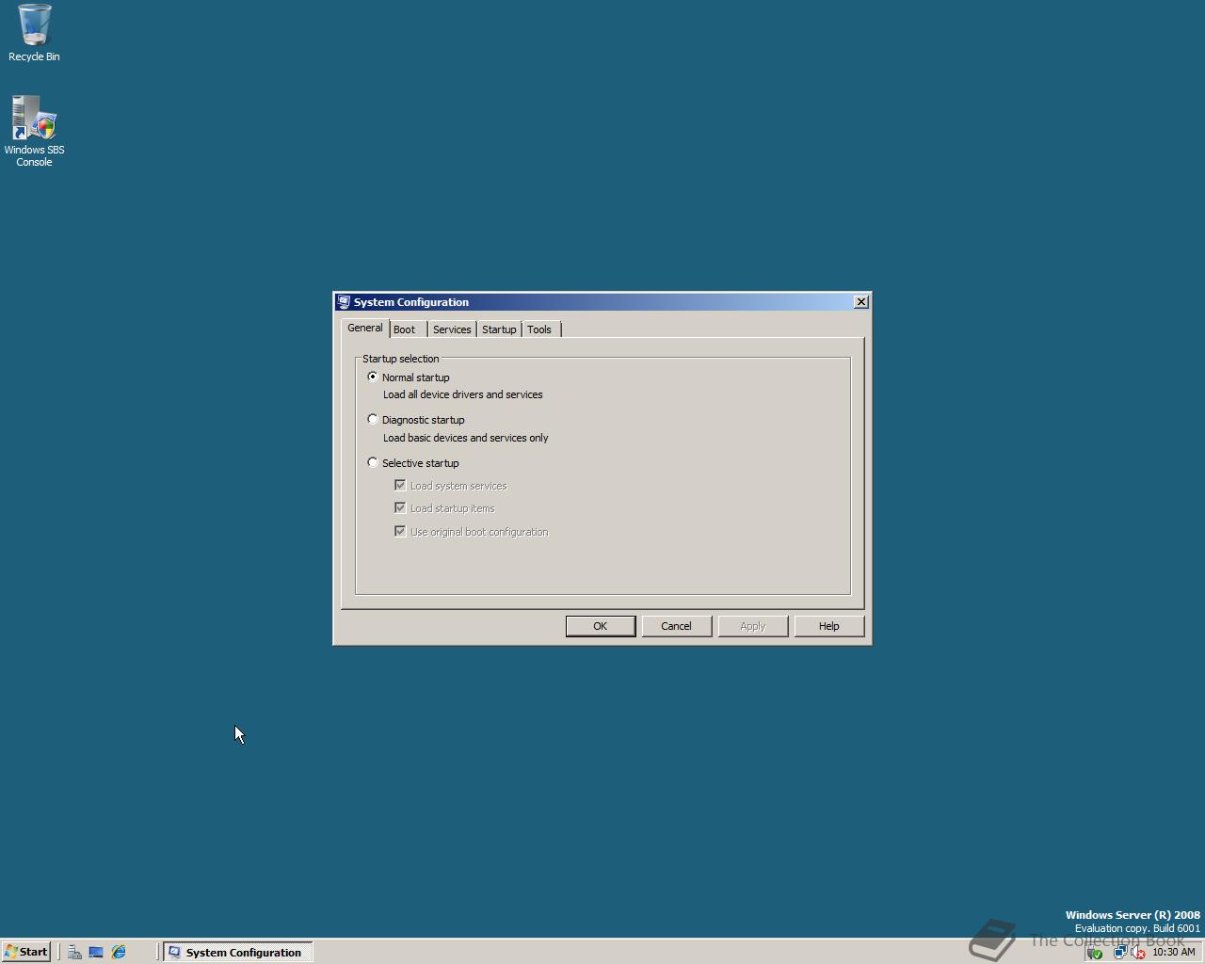Select the Selective startup radio button
The width and height of the screenshot is (1205, 964).
point(373,463)
